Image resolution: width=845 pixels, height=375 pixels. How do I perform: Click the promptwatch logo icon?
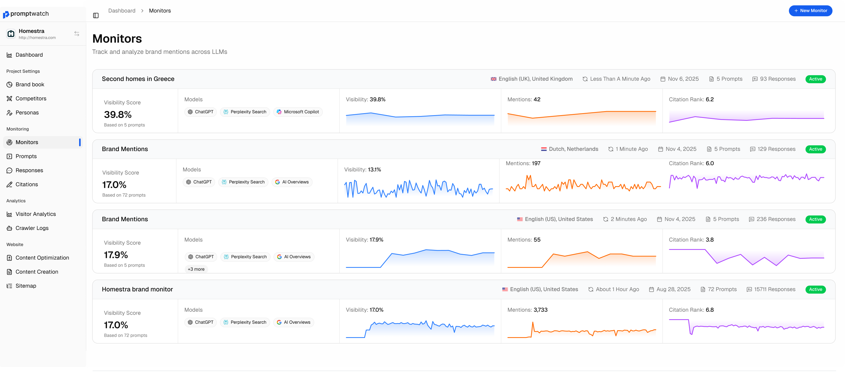(6, 15)
